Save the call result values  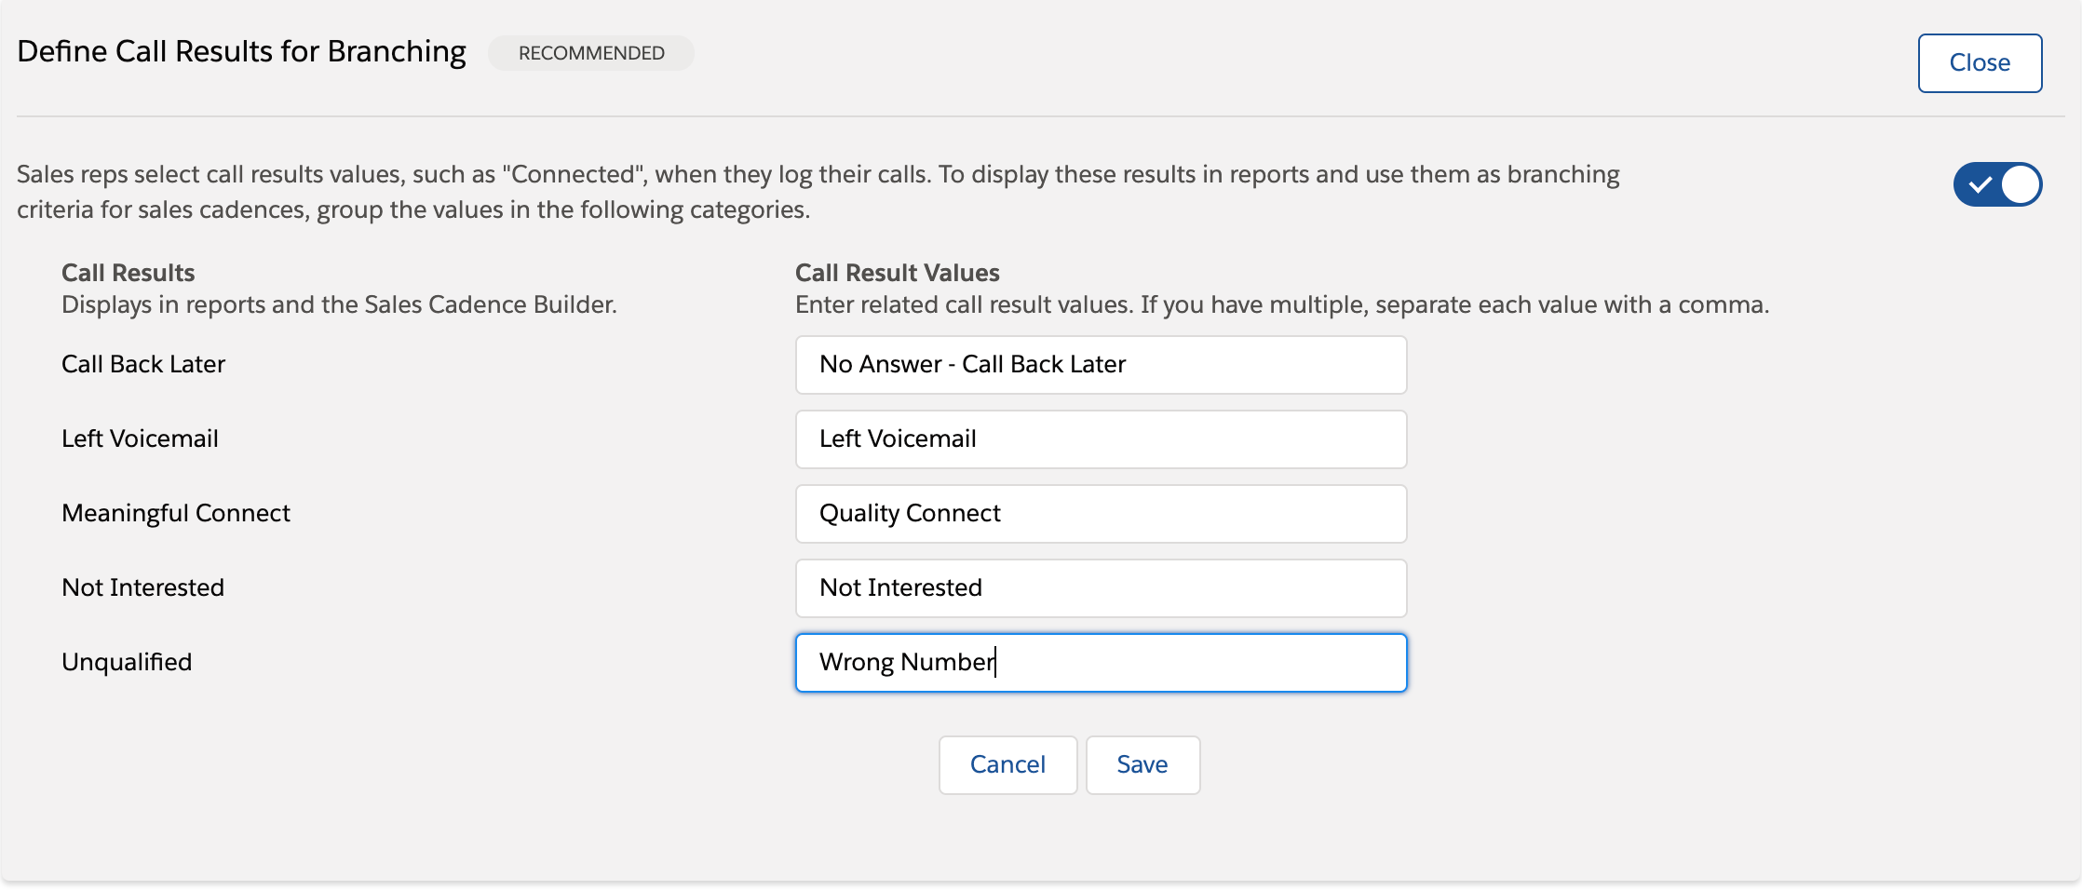[1142, 765]
